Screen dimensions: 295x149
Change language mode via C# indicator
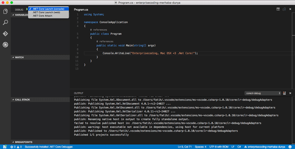(x=239, y=147)
